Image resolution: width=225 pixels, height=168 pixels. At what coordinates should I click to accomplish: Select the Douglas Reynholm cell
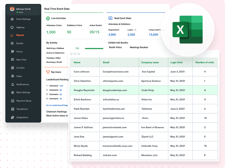85,90
